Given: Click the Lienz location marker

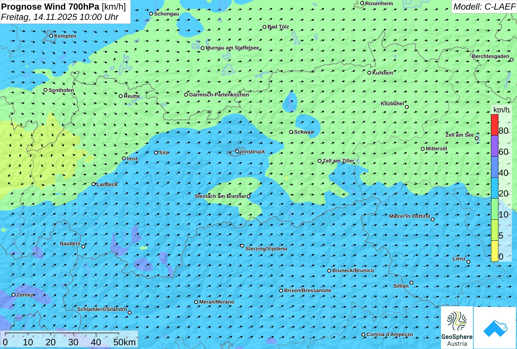Looking at the screenshot, I should point(468,262).
